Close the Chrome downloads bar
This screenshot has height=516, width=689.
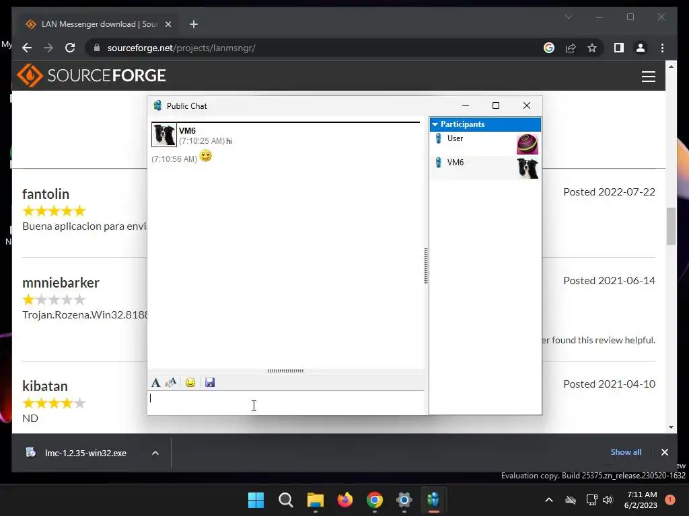(x=664, y=452)
